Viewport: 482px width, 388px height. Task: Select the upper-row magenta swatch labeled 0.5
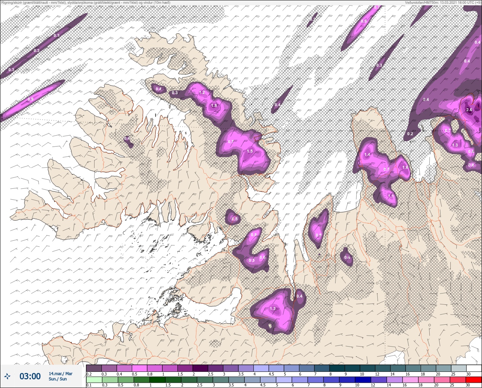coord(139,368)
